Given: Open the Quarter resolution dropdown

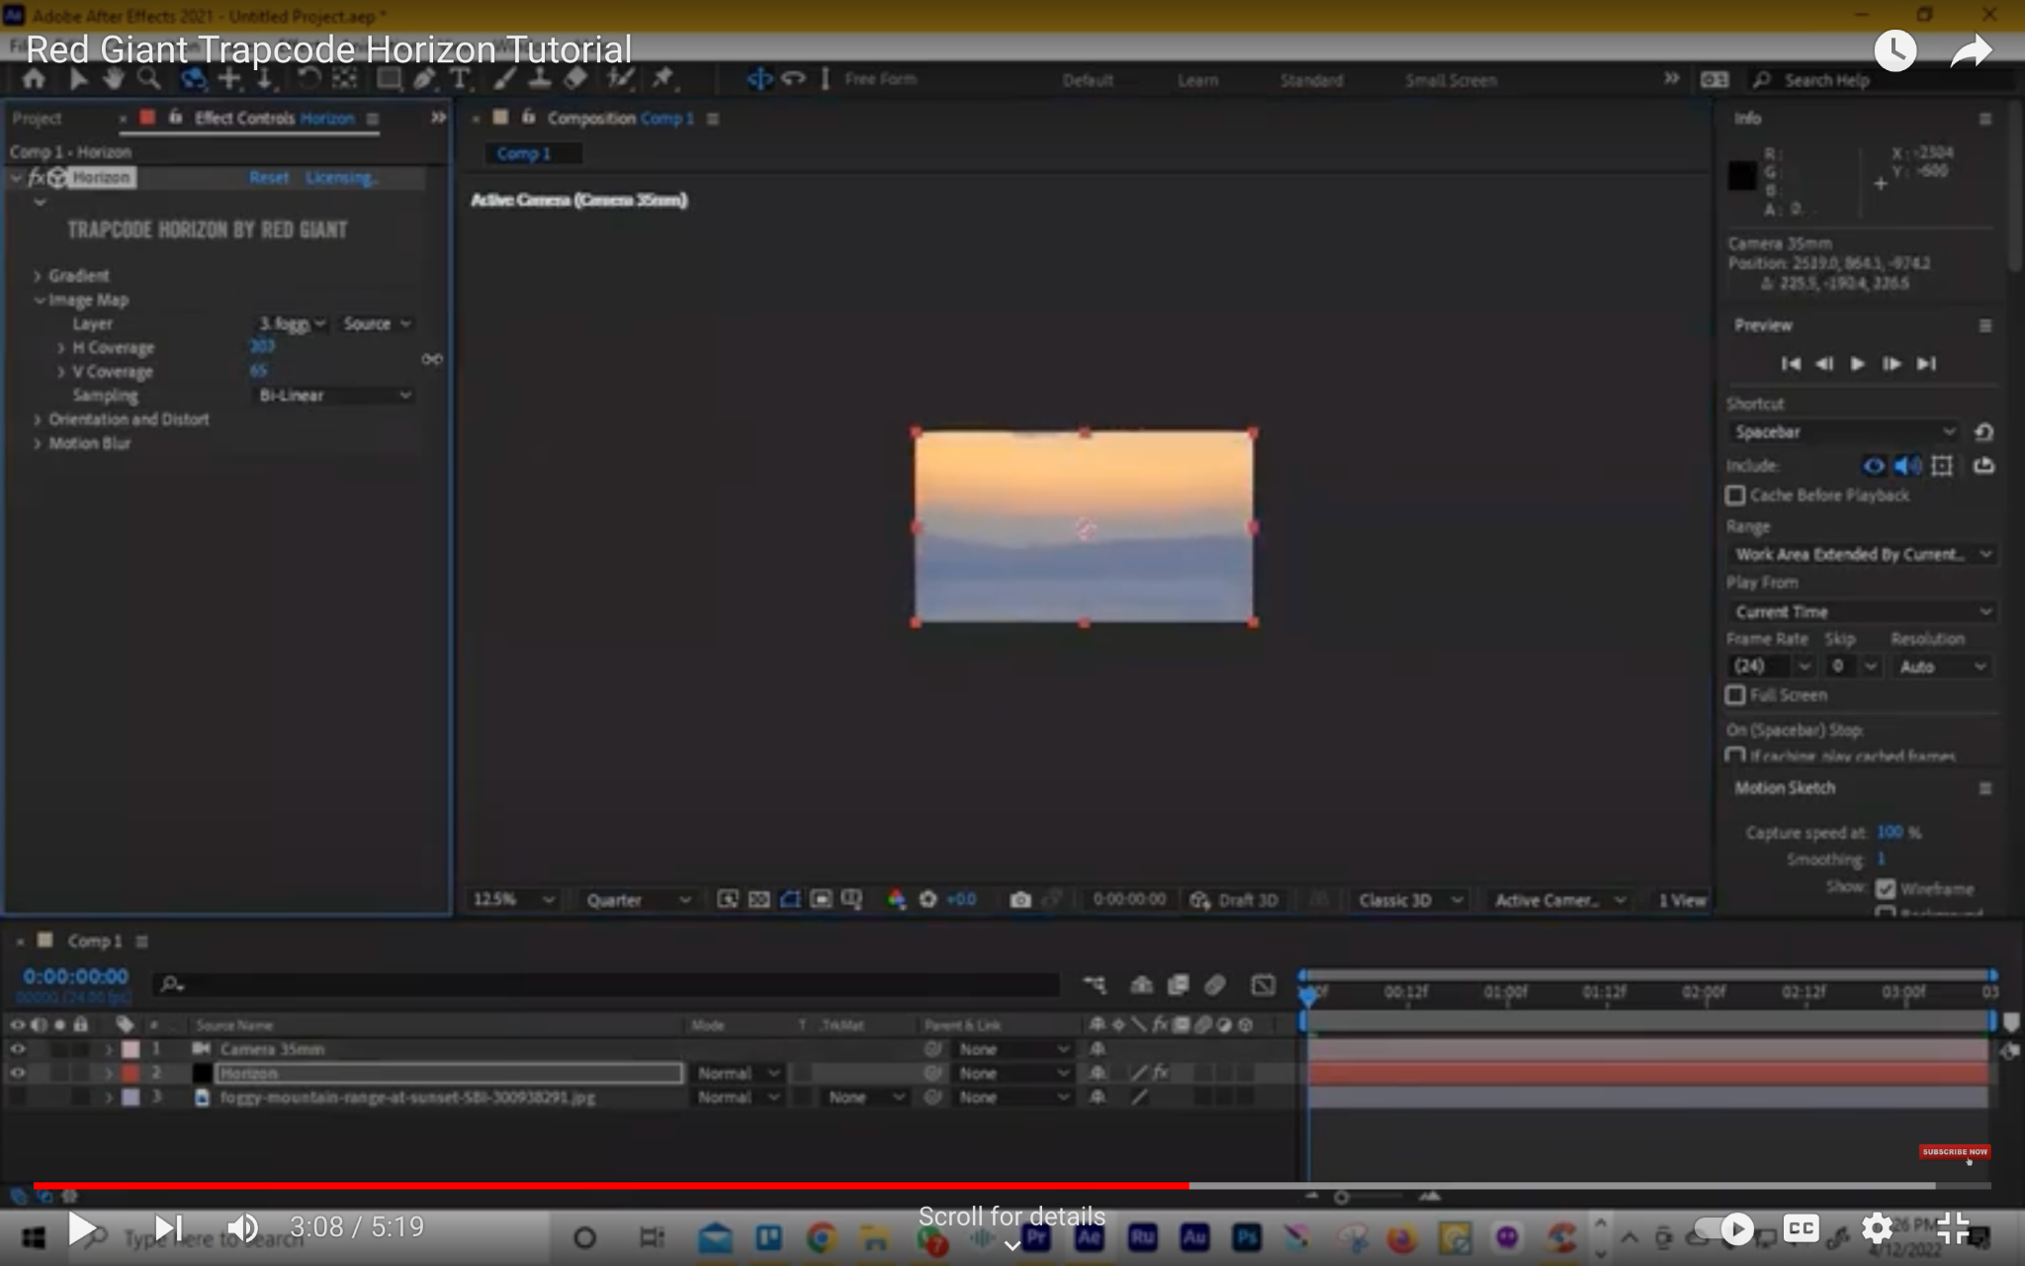Looking at the screenshot, I should [637, 900].
